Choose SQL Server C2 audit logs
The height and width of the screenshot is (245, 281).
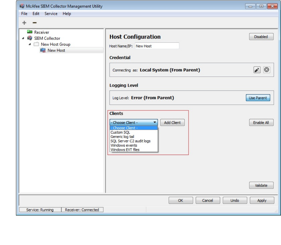[134, 141]
